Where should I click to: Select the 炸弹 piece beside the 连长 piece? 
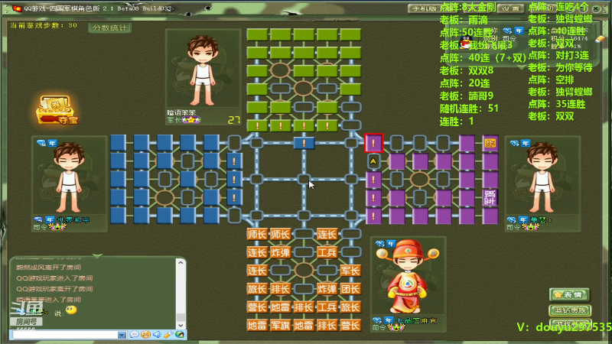(280, 252)
